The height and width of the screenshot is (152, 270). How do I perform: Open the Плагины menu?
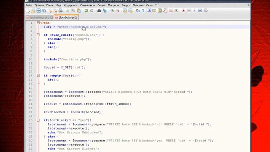[138, 5]
